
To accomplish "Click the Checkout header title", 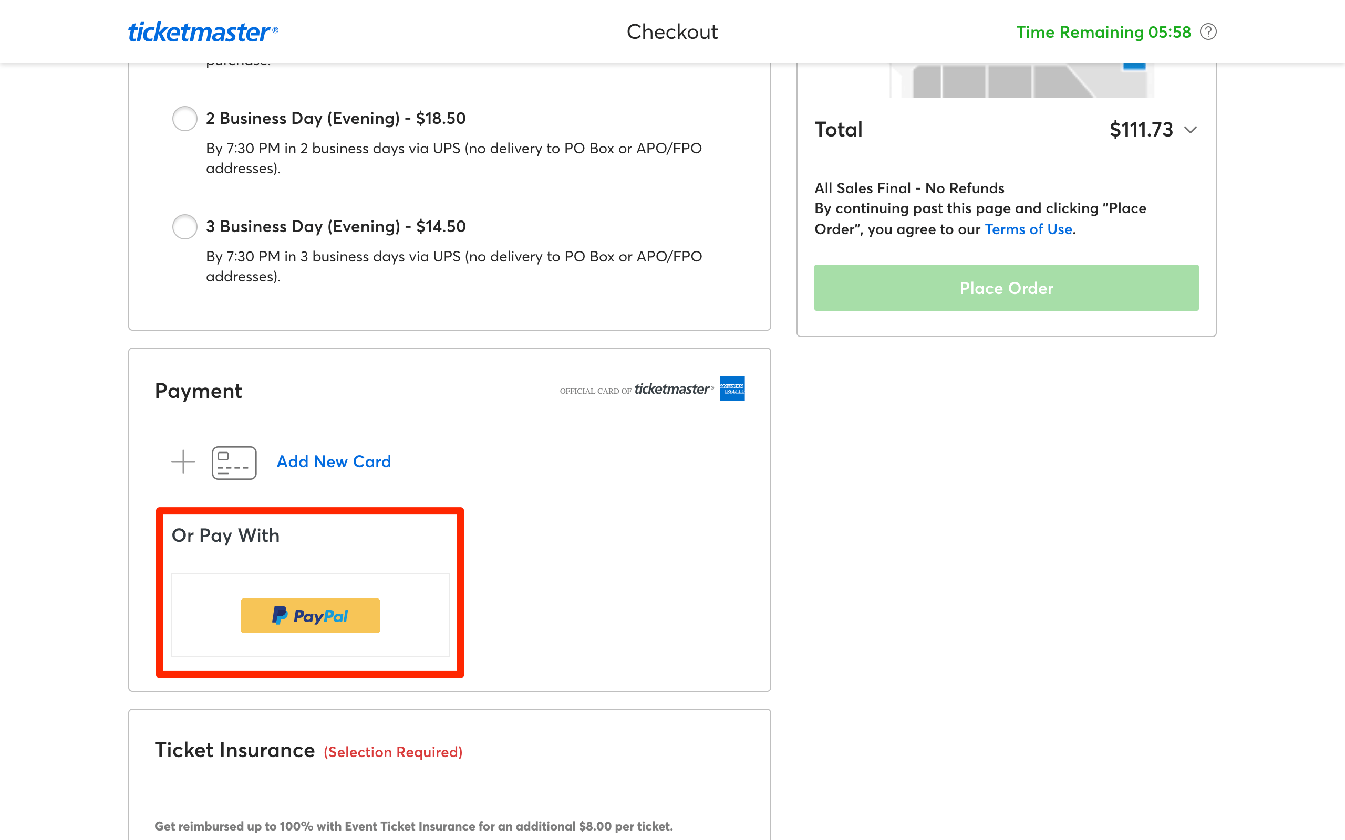I will click(x=671, y=31).
